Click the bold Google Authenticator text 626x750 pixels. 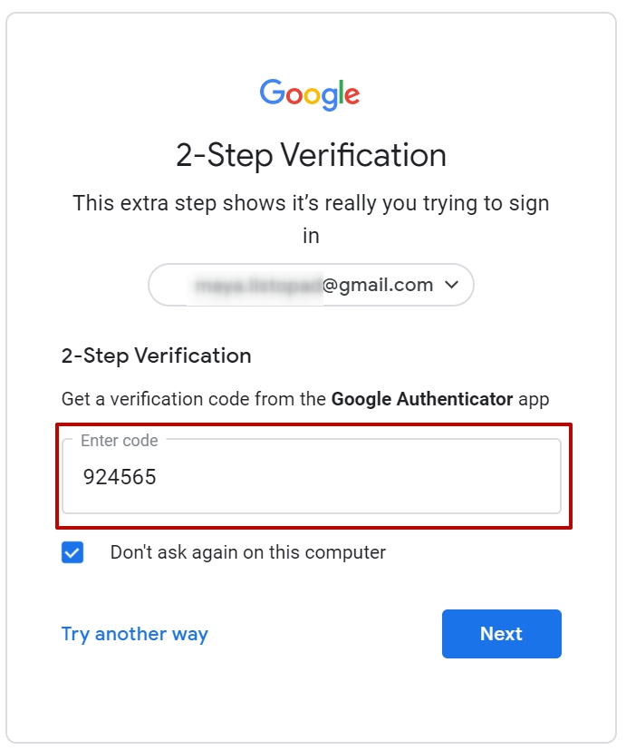click(422, 399)
